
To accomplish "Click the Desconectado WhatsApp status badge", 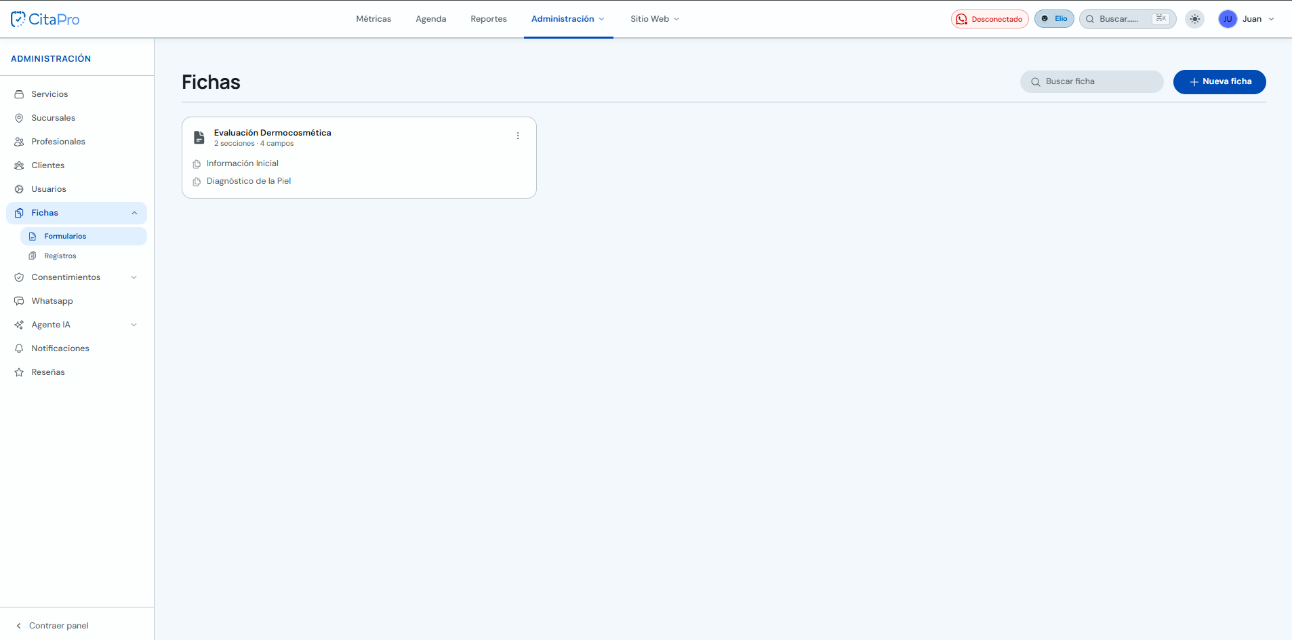I will (x=990, y=19).
